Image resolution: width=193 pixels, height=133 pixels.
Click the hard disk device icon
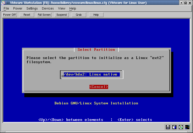[174, 127]
